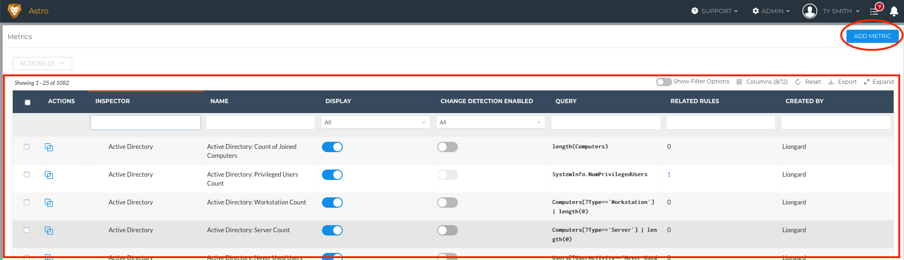
Task: Enable change detection for Workstation Count
Action: click(448, 203)
